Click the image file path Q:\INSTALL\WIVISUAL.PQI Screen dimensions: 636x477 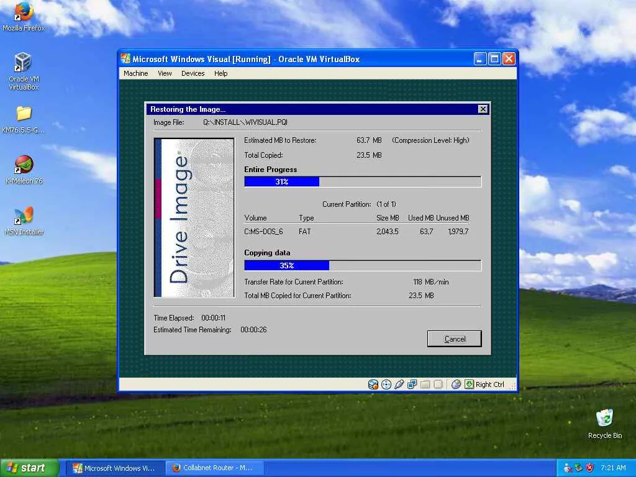coord(245,122)
